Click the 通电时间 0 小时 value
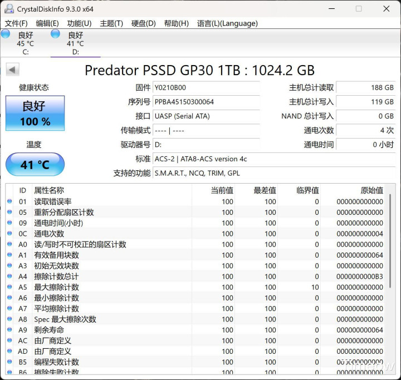 366,145
